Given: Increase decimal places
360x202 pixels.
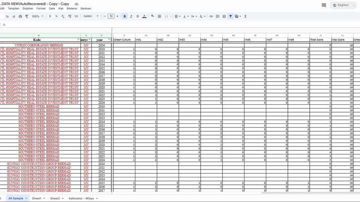Looking at the screenshot, I should (x=69, y=16).
